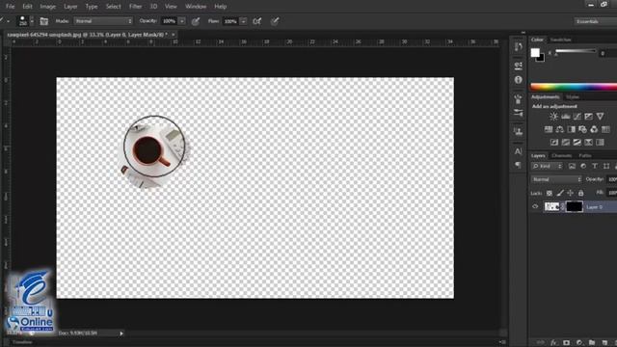Switch to the Channels tab
Screen dimensions: 617x347
click(561, 156)
